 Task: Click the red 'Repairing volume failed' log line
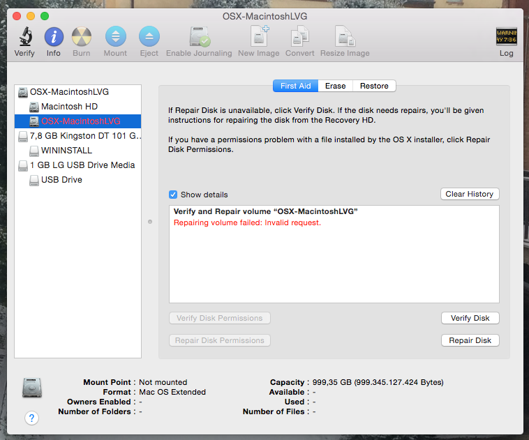pyautogui.click(x=247, y=222)
